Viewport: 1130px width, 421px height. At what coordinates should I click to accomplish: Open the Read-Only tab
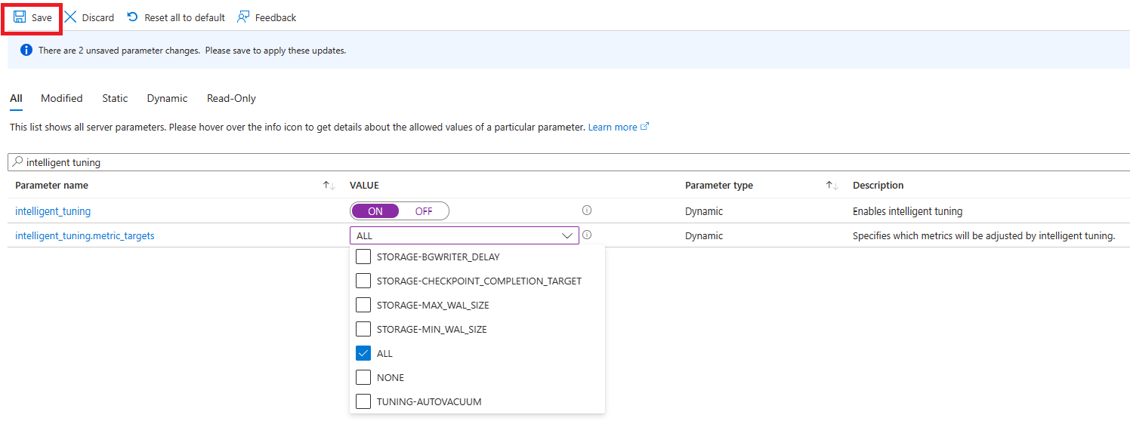point(231,99)
